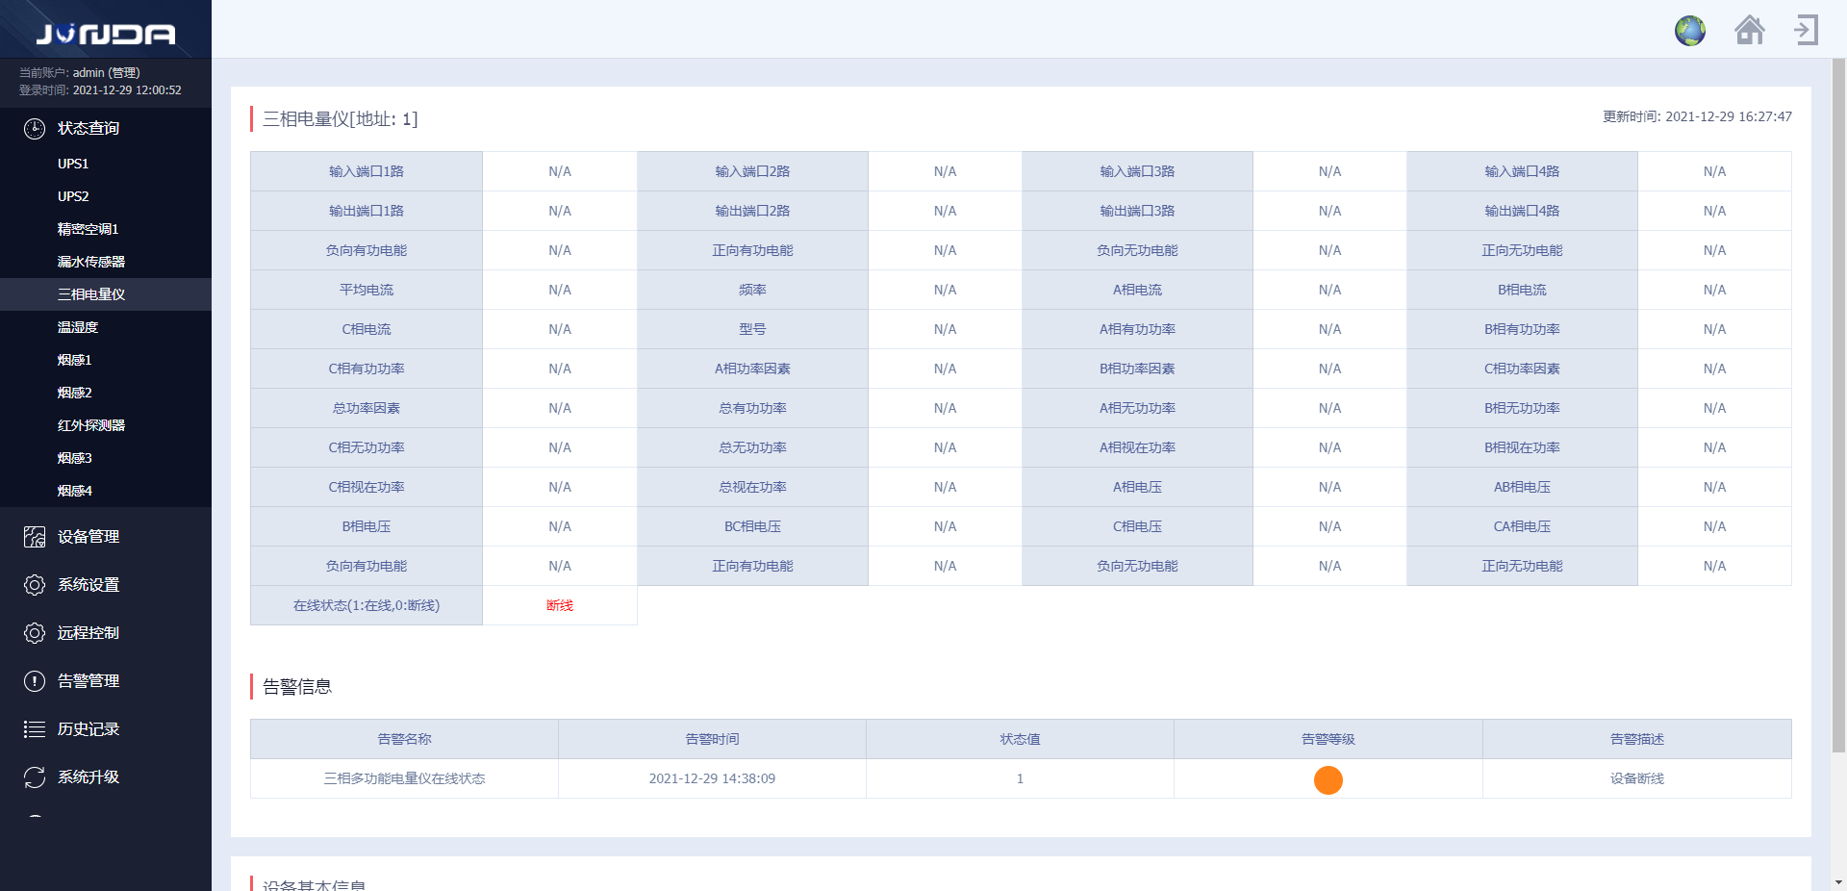Open the 系统设置 settings gear icon
The width and height of the screenshot is (1847, 891).
coord(35,585)
